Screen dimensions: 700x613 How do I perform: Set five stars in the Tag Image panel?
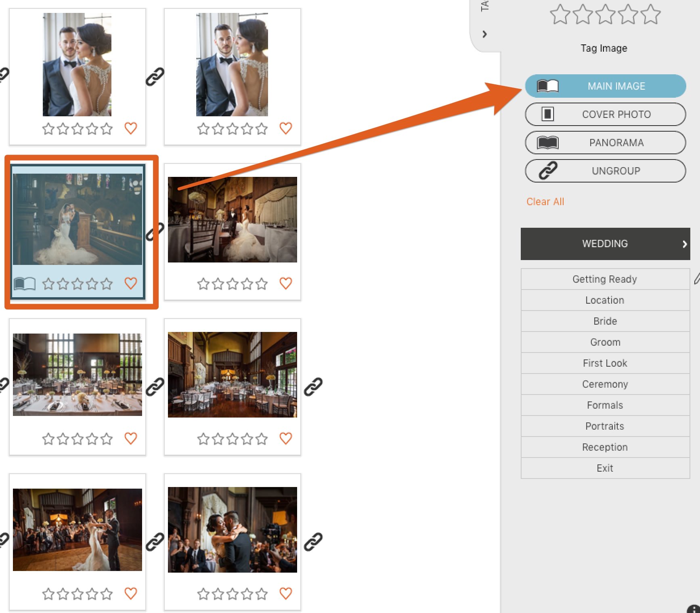coord(650,15)
